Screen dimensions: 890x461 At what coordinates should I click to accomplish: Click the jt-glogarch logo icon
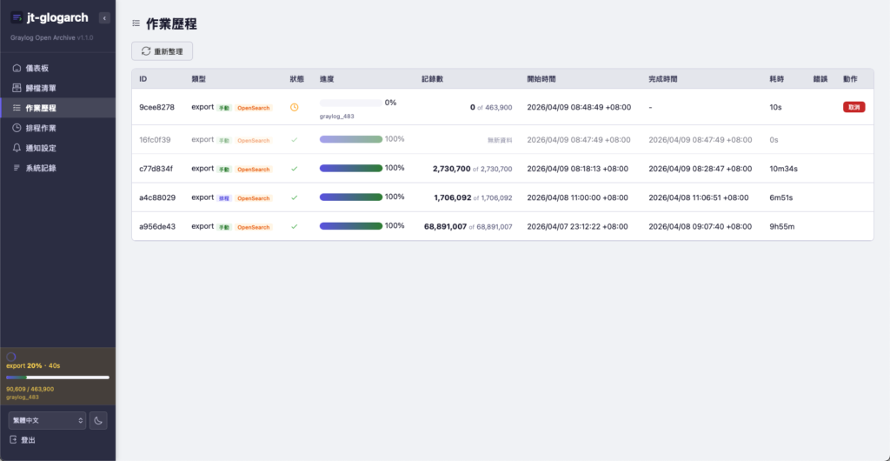coord(17,17)
